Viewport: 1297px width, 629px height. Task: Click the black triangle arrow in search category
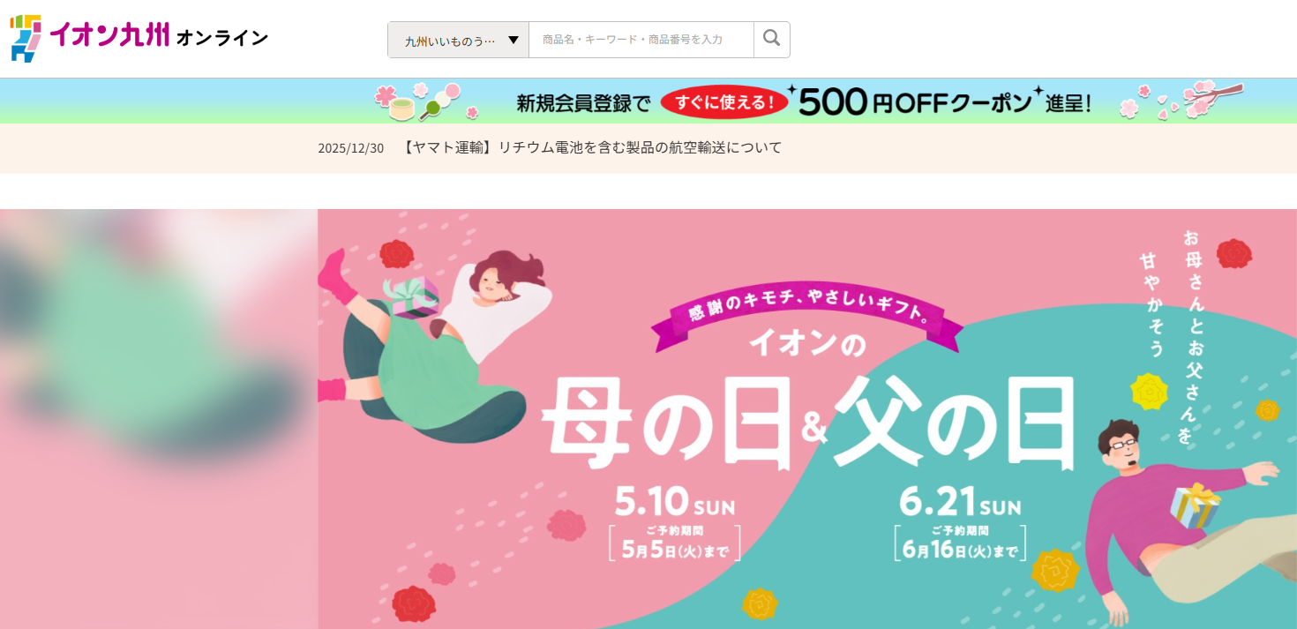tap(514, 40)
